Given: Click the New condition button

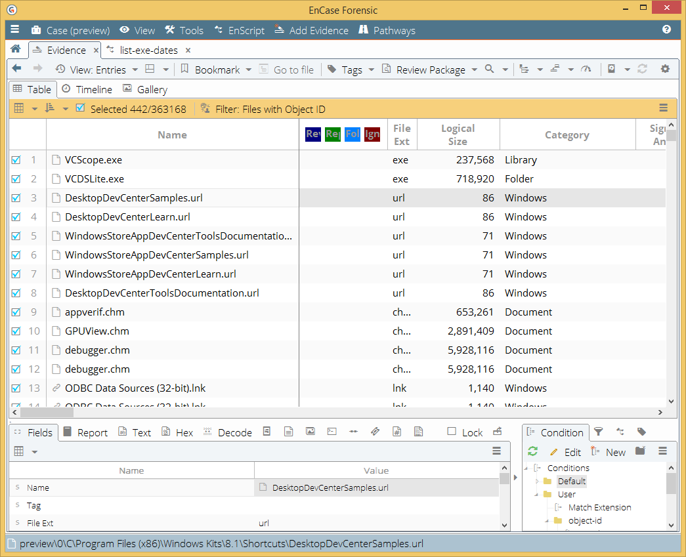Looking at the screenshot, I should click(x=608, y=452).
